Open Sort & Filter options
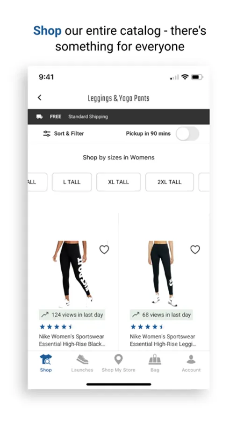 tap(64, 133)
